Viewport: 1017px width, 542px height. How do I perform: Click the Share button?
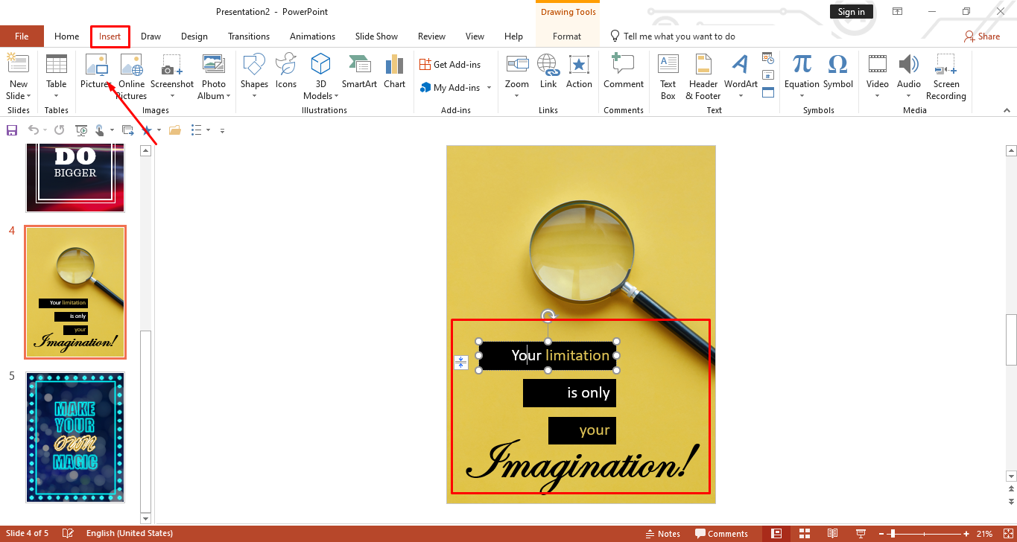[981, 36]
